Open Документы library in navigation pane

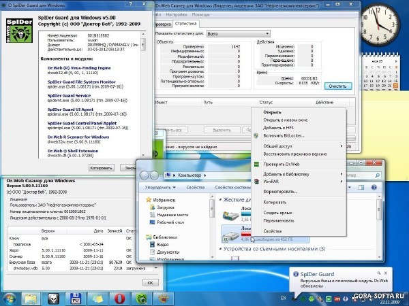pyautogui.click(x=168, y=252)
